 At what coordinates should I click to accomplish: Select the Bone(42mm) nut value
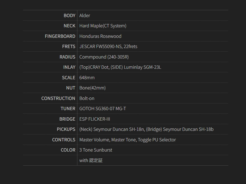pos(92,88)
